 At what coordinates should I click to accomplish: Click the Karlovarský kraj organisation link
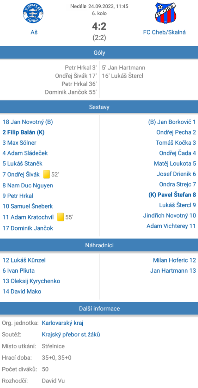63,323
